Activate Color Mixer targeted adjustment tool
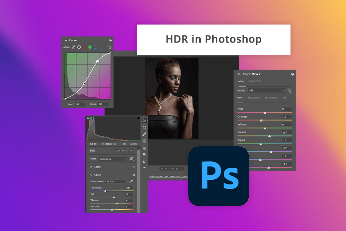The width and height of the screenshot is (346, 231). coord(290,91)
